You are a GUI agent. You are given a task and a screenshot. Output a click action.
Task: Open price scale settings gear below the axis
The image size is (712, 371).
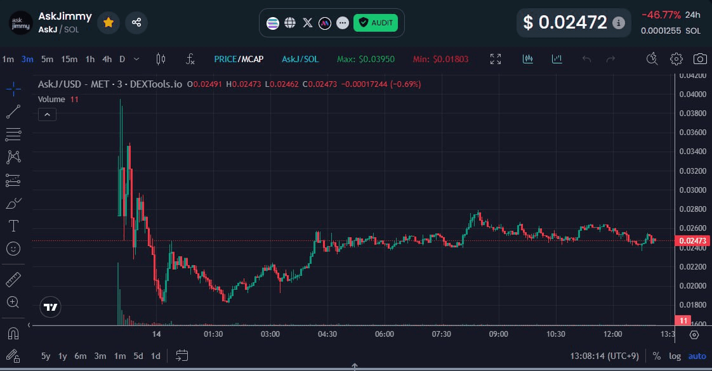click(694, 335)
